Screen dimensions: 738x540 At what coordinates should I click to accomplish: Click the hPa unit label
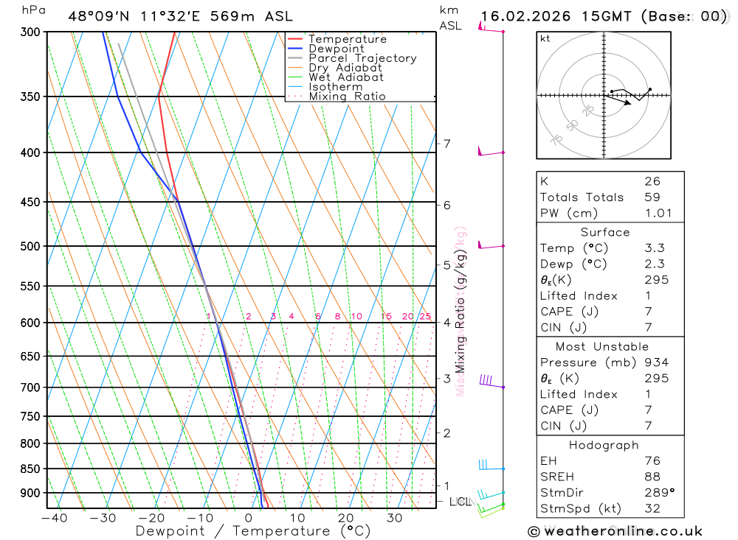(33, 10)
